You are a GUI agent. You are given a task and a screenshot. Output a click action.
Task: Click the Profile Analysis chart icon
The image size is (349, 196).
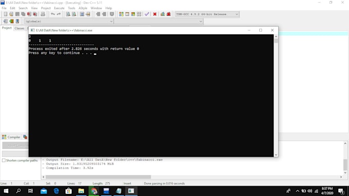coord(163,14)
